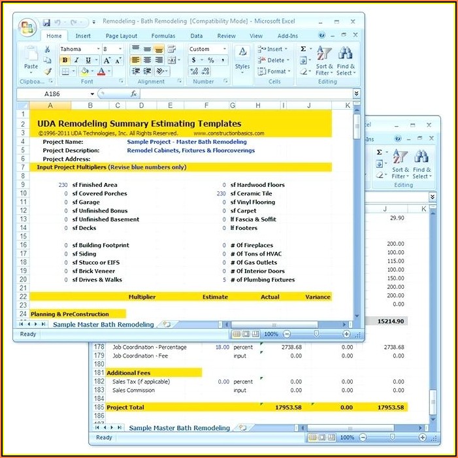The height and width of the screenshot is (458, 458).
Task: Click Decrease Decimal icon
Action: [x=205, y=71]
